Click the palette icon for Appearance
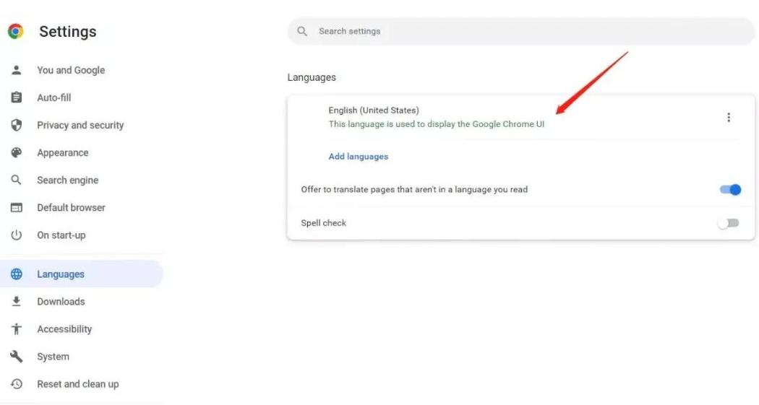Image resolution: width=759 pixels, height=405 pixels. [17, 153]
